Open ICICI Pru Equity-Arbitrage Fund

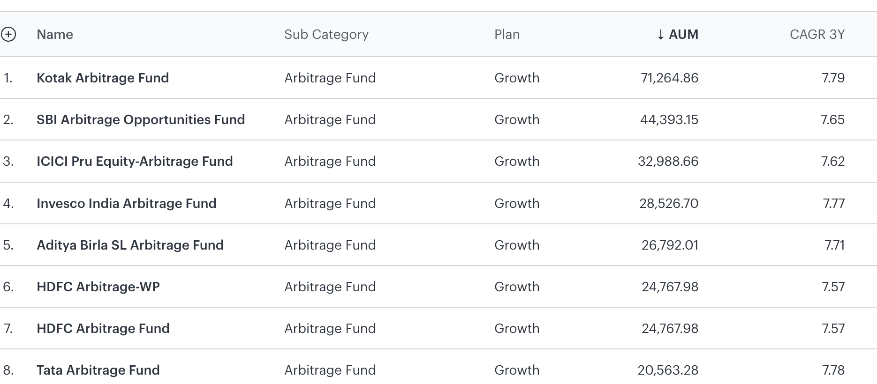[135, 161]
